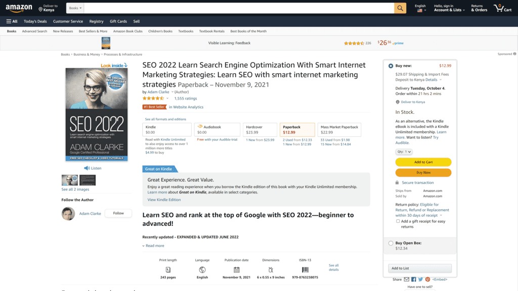Expand the Read more description
The height and width of the screenshot is (291, 518).
click(x=153, y=246)
